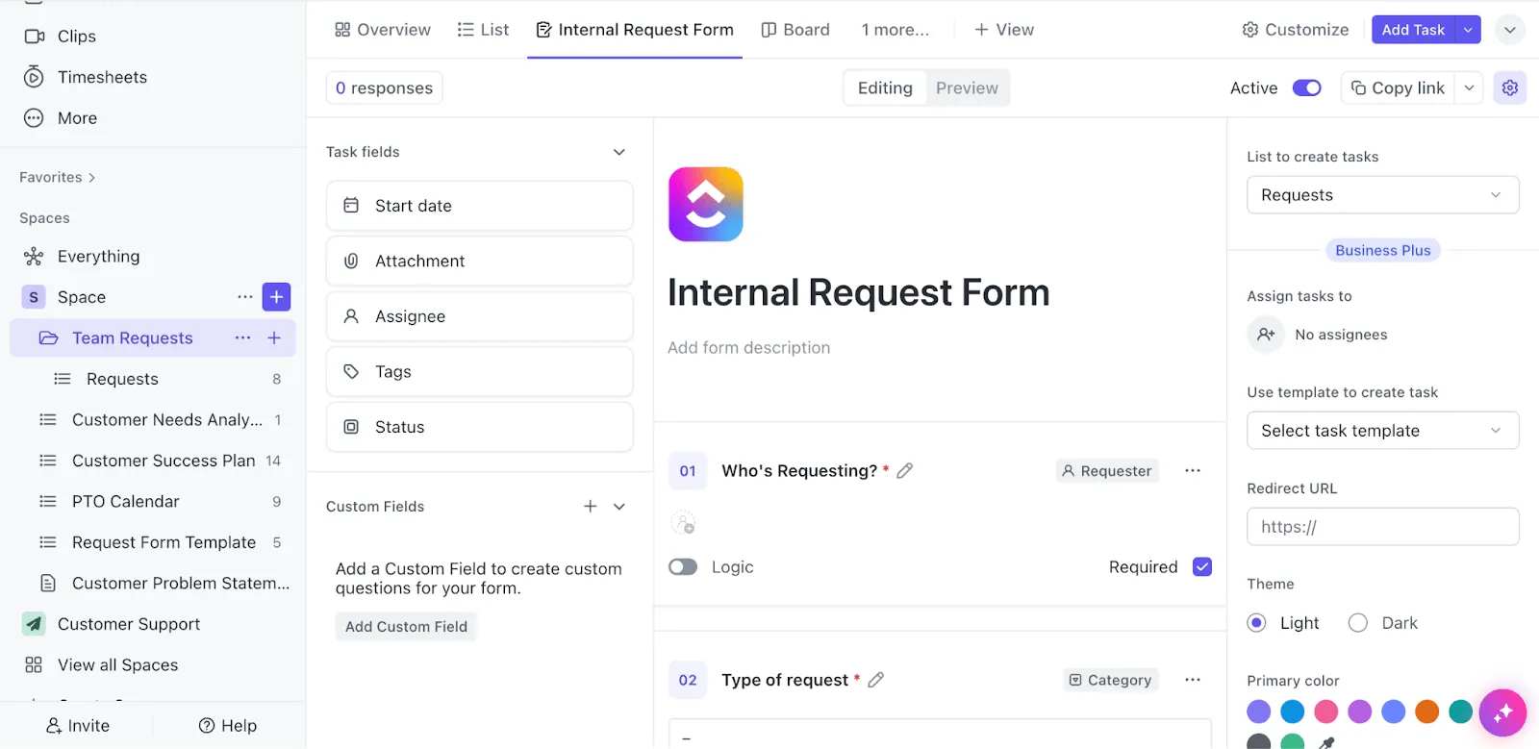Switch to Preview mode
The image size is (1539, 749).
pyautogui.click(x=967, y=88)
